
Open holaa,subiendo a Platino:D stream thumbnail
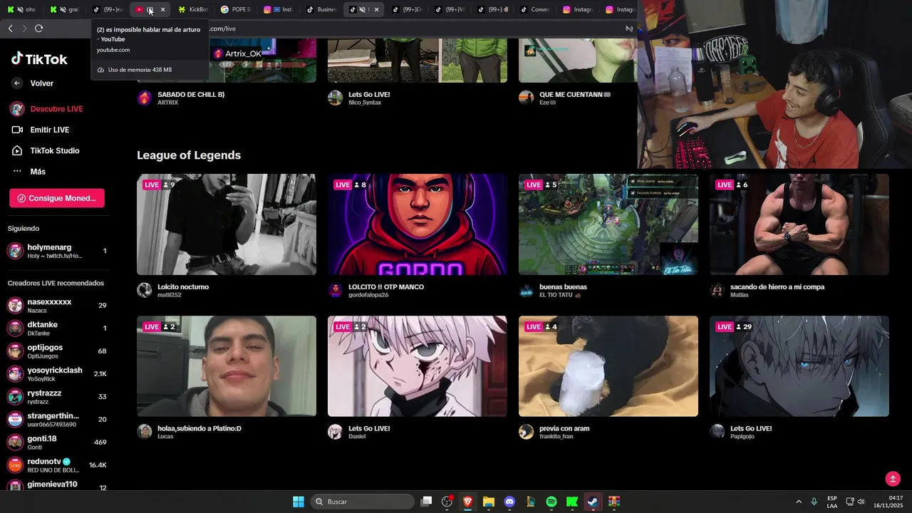[x=227, y=366]
